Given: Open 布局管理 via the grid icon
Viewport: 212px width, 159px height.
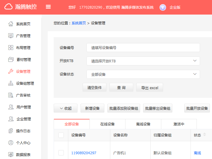Looking at the screenshot, I should point(11,48).
